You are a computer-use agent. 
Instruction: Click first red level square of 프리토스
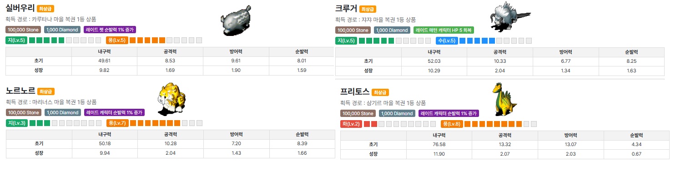click(367, 124)
